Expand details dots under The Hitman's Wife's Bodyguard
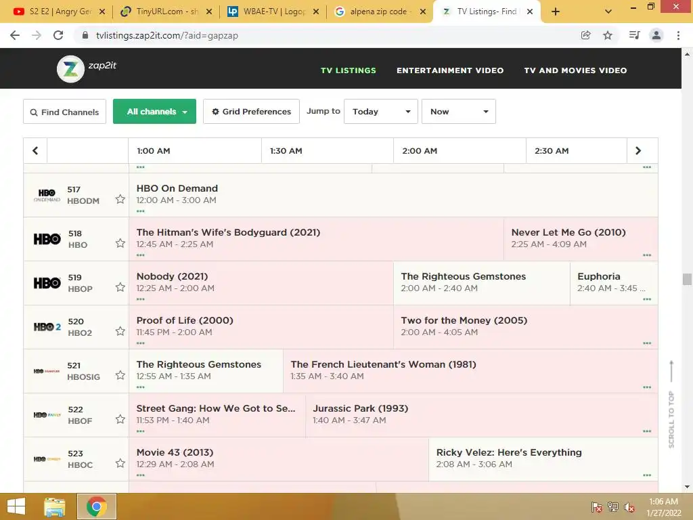693x520 pixels. coord(141,255)
